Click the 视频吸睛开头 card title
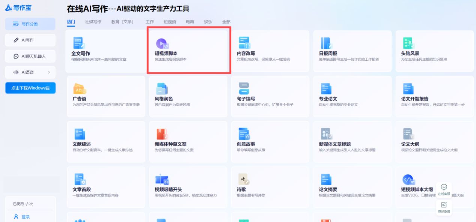This screenshot has width=476, height=222. click(x=168, y=190)
